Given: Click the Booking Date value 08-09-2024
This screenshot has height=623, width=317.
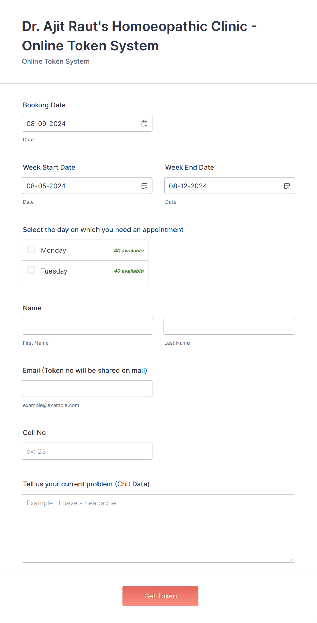Looking at the screenshot, I should point(46,124).
